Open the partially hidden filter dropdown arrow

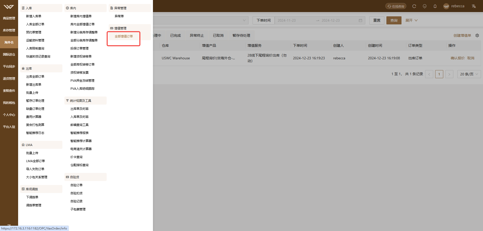[x=244, y=20]
